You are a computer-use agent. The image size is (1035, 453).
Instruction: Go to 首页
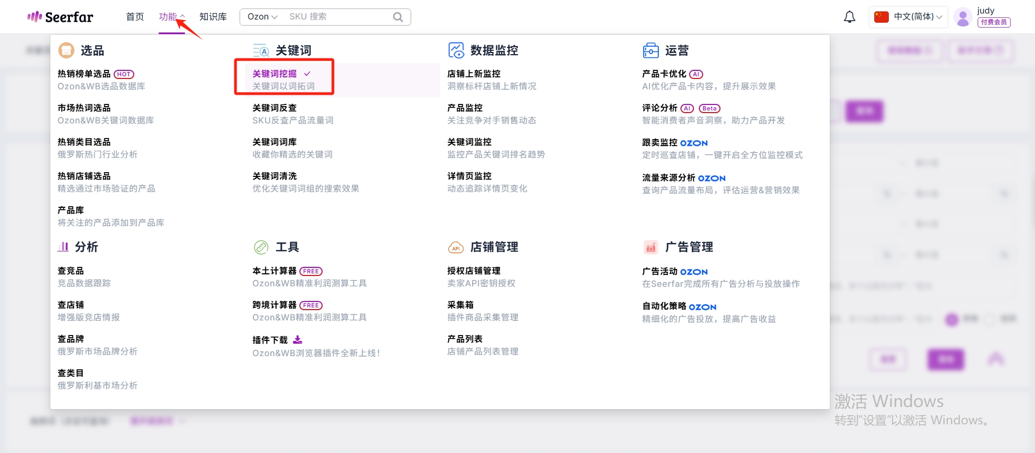click(135, 17)
